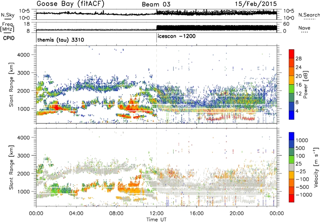Click the '1000' tick on the velocity colorbar

tap(302, 140)
